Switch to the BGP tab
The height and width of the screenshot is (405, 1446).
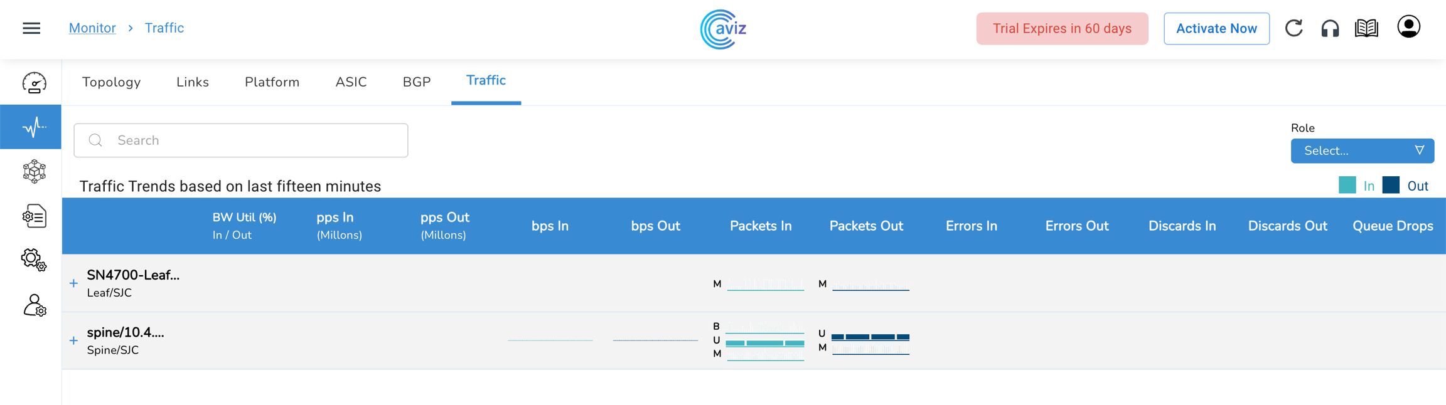tap(416, 82)
